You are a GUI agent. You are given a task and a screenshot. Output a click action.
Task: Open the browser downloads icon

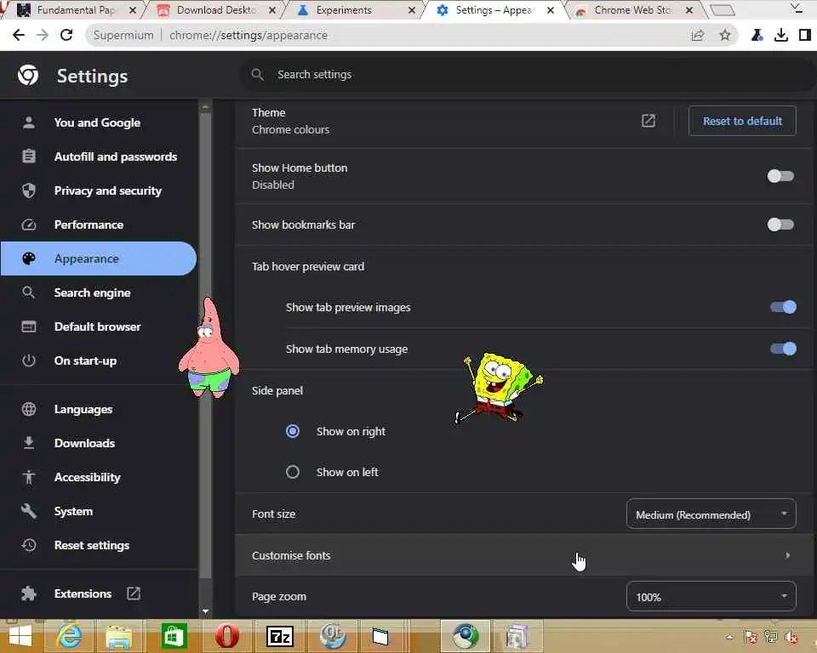[x=780, y=35]
